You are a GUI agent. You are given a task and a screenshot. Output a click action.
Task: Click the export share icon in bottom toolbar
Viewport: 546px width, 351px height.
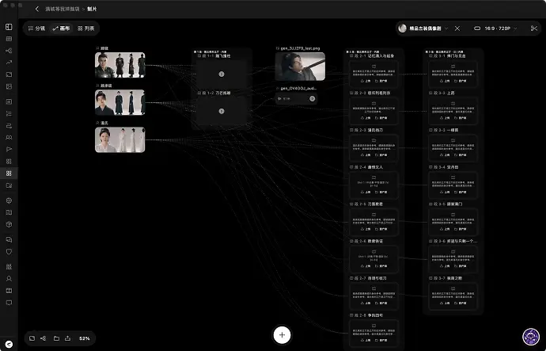tap(68, 338)
